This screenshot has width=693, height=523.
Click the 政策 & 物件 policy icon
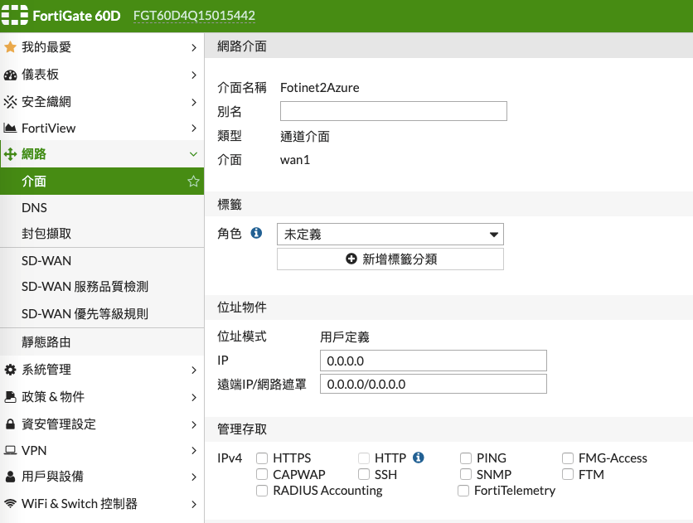coord(10,397)
